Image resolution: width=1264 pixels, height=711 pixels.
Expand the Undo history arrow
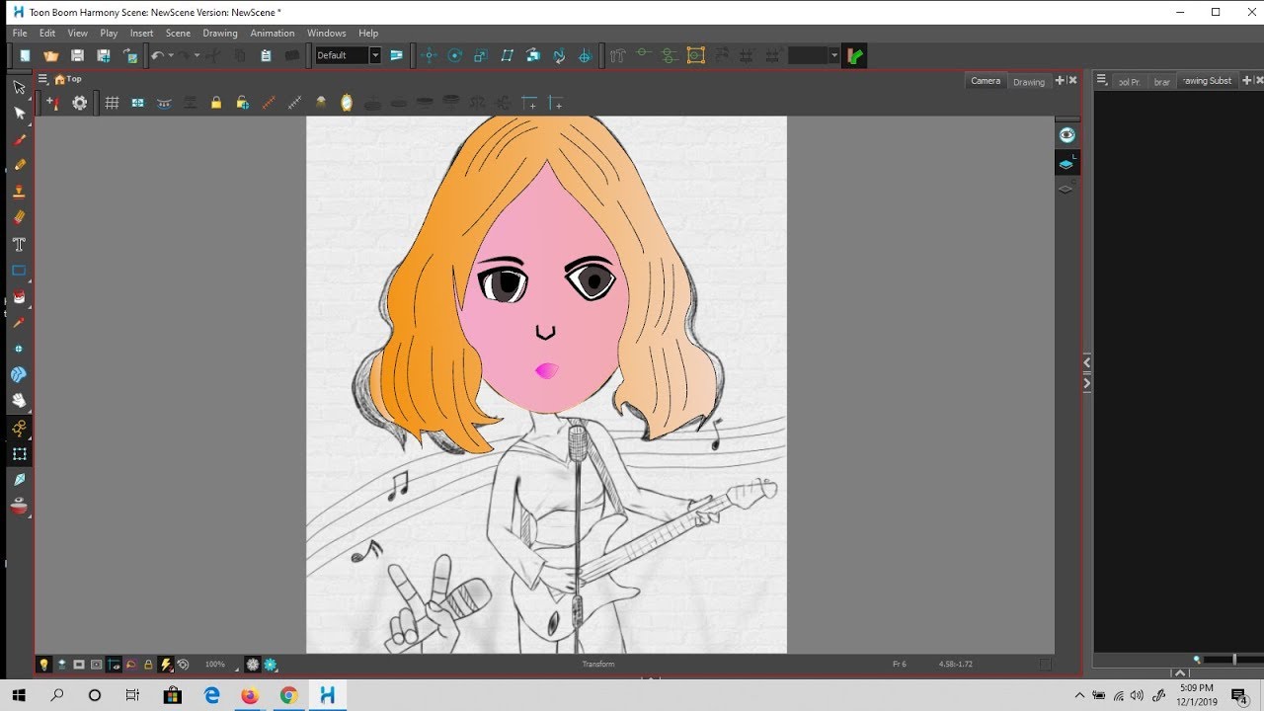pyautogui.click(x=171, y=56)
